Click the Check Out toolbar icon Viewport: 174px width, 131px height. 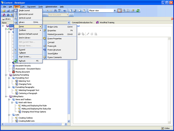(x=80, y=11)
